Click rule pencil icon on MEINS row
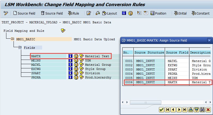Screen dimensions: 213x115 point(81,60)
